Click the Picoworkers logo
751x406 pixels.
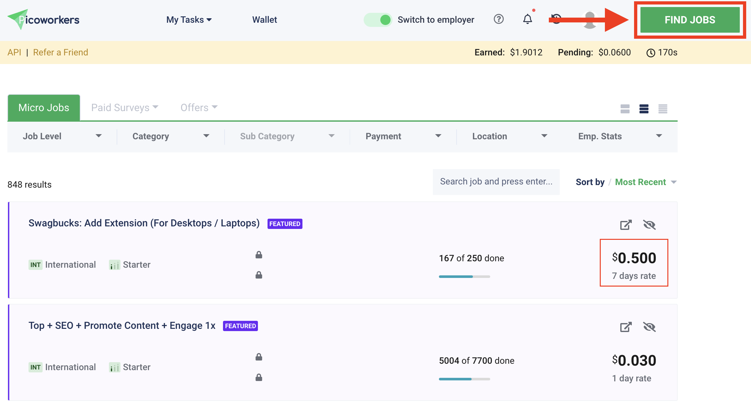(43, 20)
